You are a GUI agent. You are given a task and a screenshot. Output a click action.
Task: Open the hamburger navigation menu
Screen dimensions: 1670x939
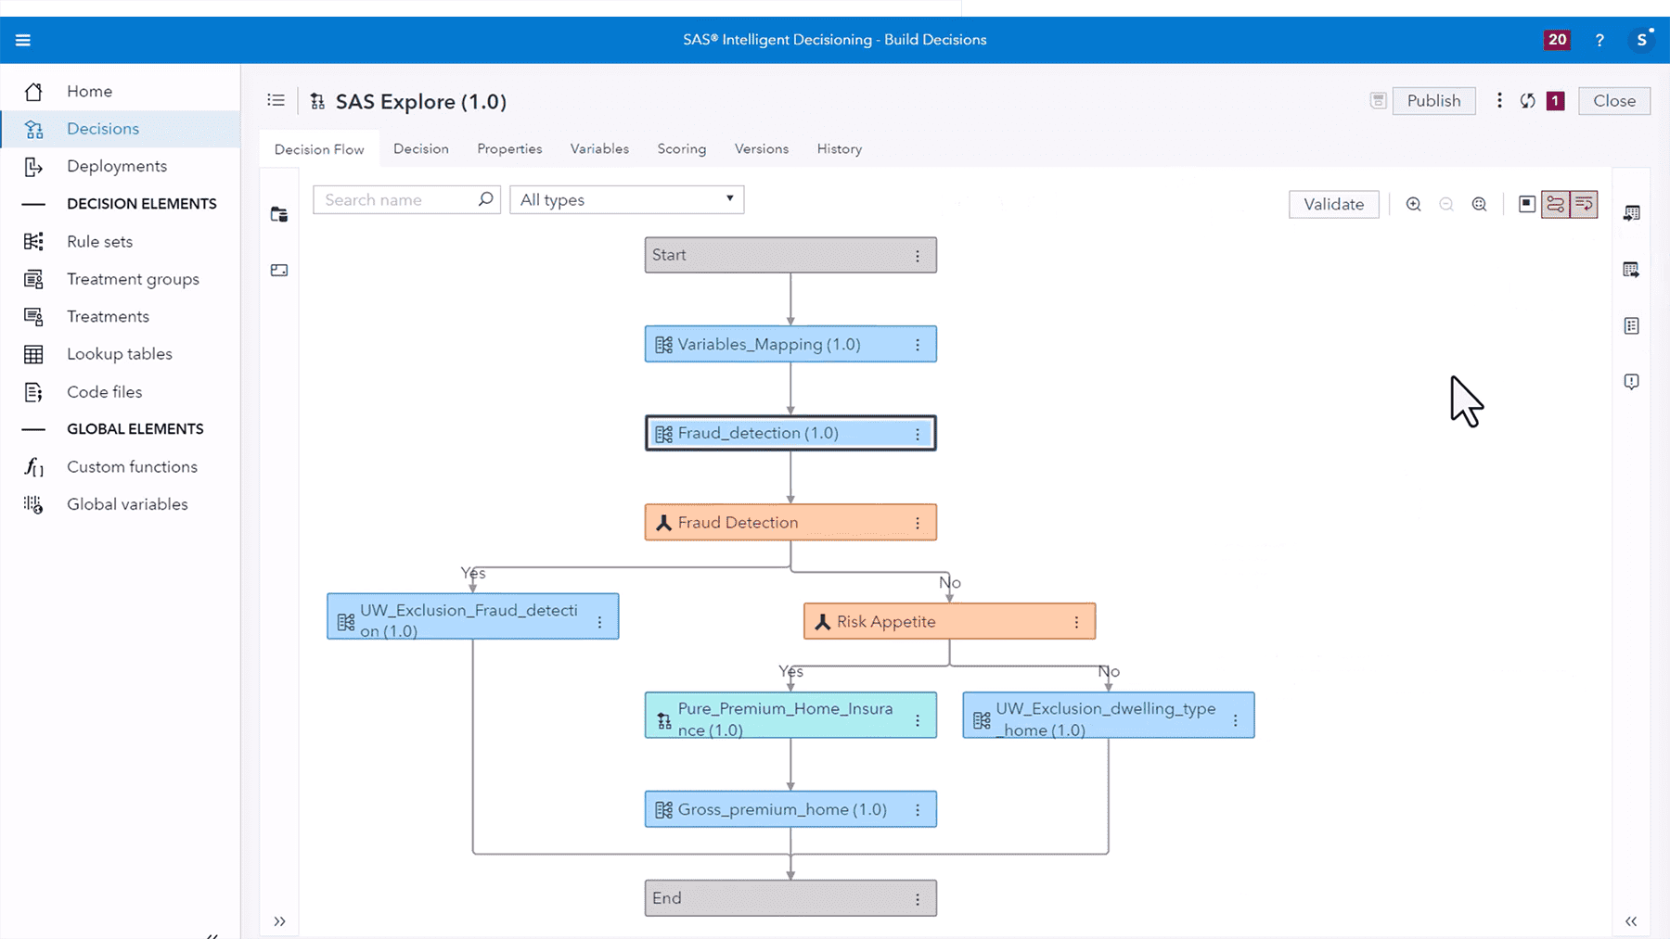coord(23,40)
